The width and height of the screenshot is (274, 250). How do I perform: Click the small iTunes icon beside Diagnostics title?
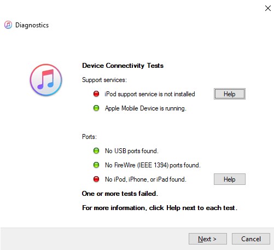(8, 25)
